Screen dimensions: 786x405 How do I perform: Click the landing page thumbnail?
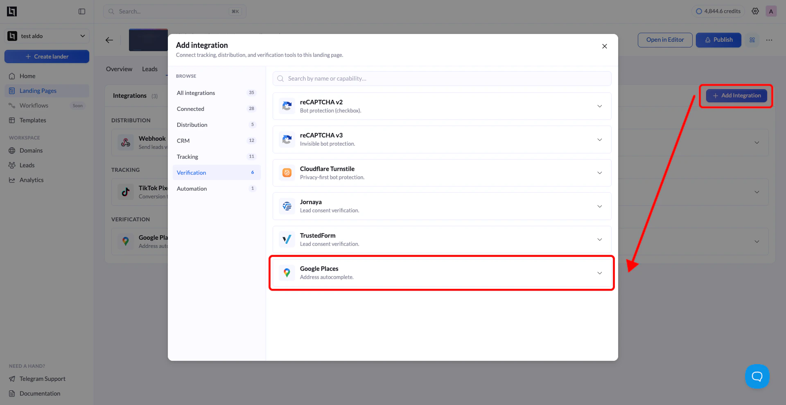point(148,40)
